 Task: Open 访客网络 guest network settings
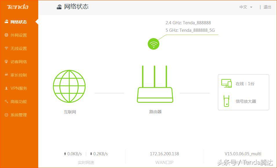coord(6,61)
